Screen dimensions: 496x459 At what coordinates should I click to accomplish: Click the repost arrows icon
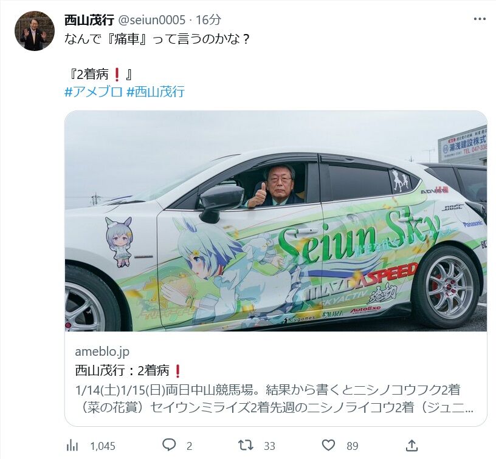[246, 446]
